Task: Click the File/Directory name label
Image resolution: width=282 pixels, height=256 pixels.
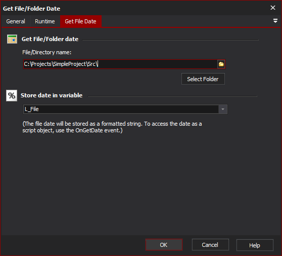Action: (47, 52)
